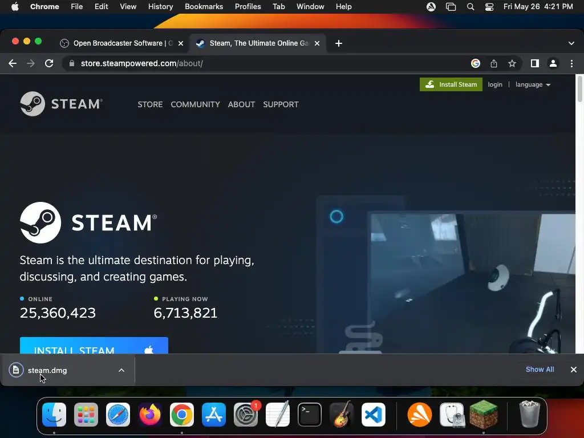Viewport: 584px width, 438px height.
Task: Launch Terminal from the Dock
Action: click(x=310, y=415)
